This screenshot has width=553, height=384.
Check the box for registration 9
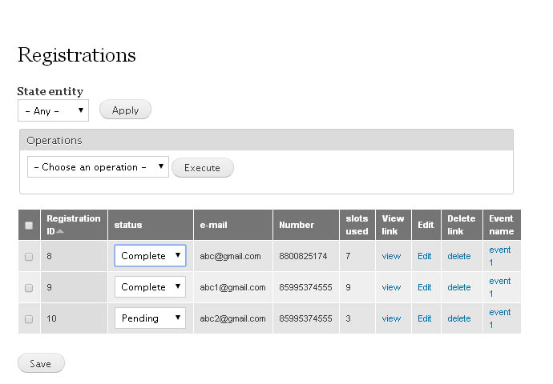(29, 288)
